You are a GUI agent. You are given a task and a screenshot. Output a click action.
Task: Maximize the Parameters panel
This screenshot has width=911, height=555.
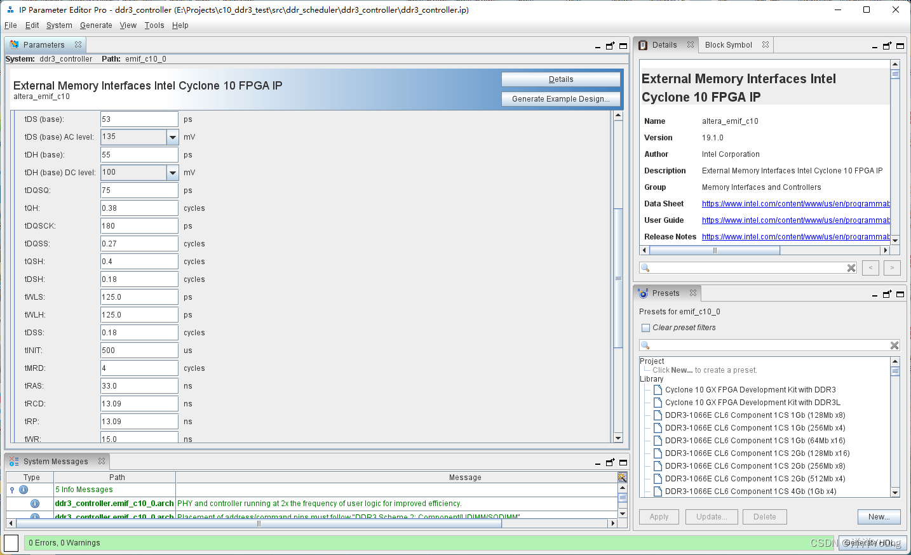click(623, 46)
